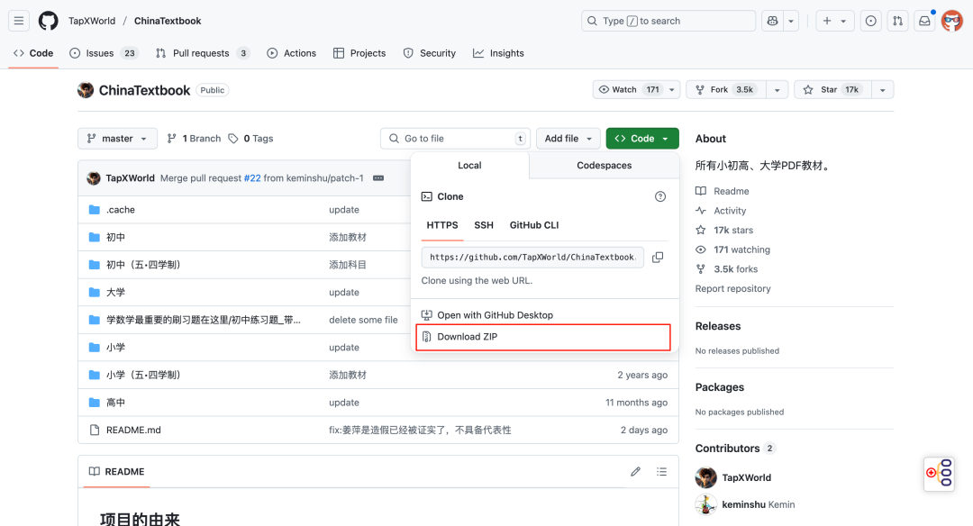Viewport: 973px width, 526px height.
Task: Open the sidebar hamburger menu
Action: pyautogui.click(x=18, y=21)
